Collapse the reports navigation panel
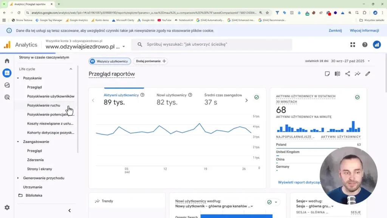Image resolution: width=387 pixels, height=218 pixels. coord(70,210)
